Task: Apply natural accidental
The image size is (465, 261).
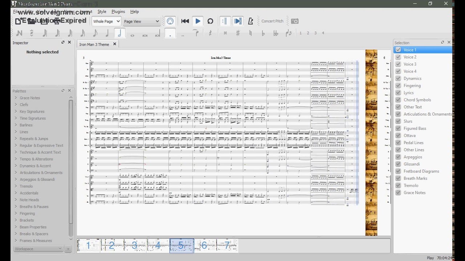Action: point(250,33)
